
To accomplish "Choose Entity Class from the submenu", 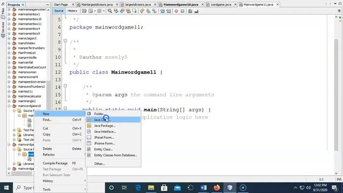I will coord(113,149).
